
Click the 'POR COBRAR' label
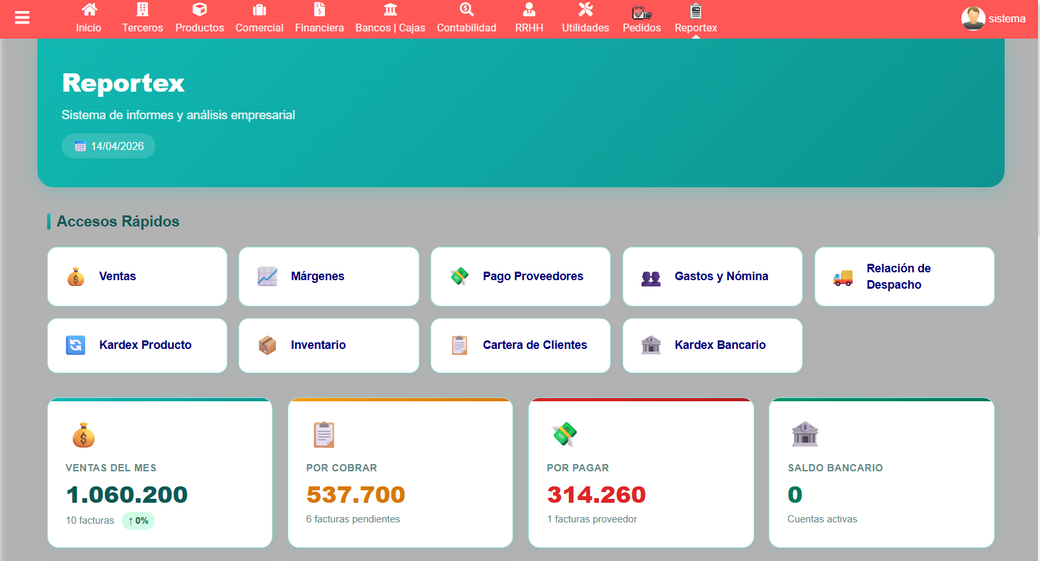[x=341, y=468]
